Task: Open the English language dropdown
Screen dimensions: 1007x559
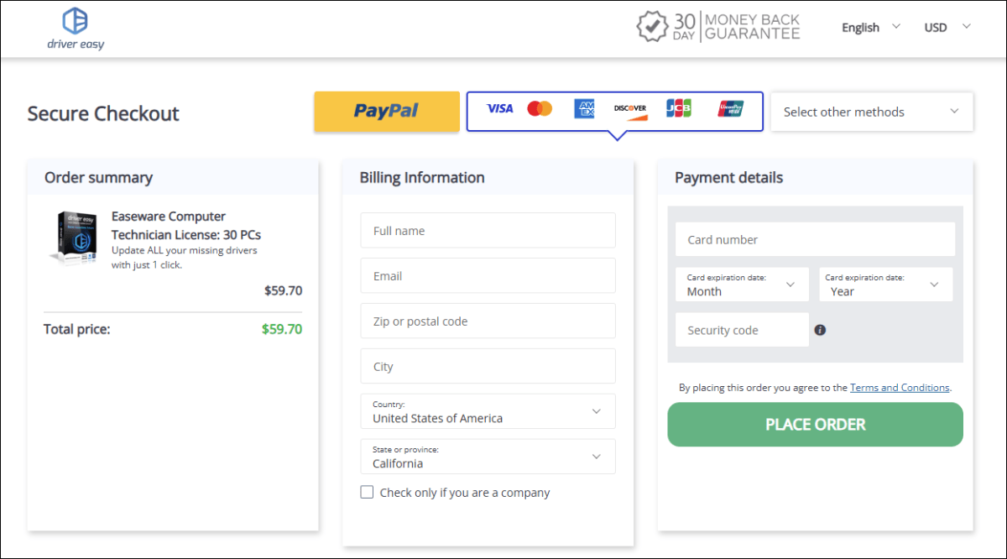Action: [870, 27]
